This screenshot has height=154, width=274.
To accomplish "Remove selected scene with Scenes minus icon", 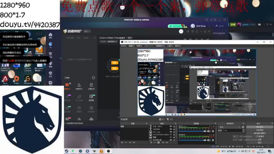I will tap(126, 142).
